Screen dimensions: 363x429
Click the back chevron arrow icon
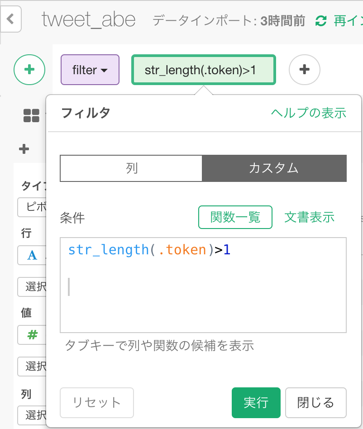click(x=10, y=19)
